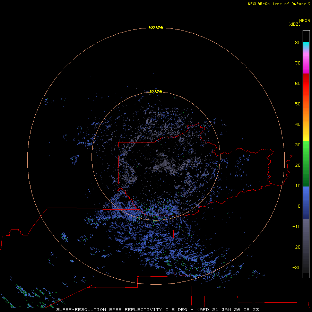The image size is (312, 312).
Task: Click the 70 value on the dBZ scale
Action: (298, 63)
